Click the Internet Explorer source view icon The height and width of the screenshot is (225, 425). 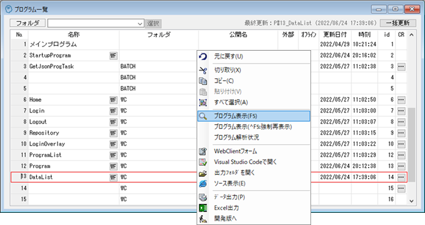203,183
